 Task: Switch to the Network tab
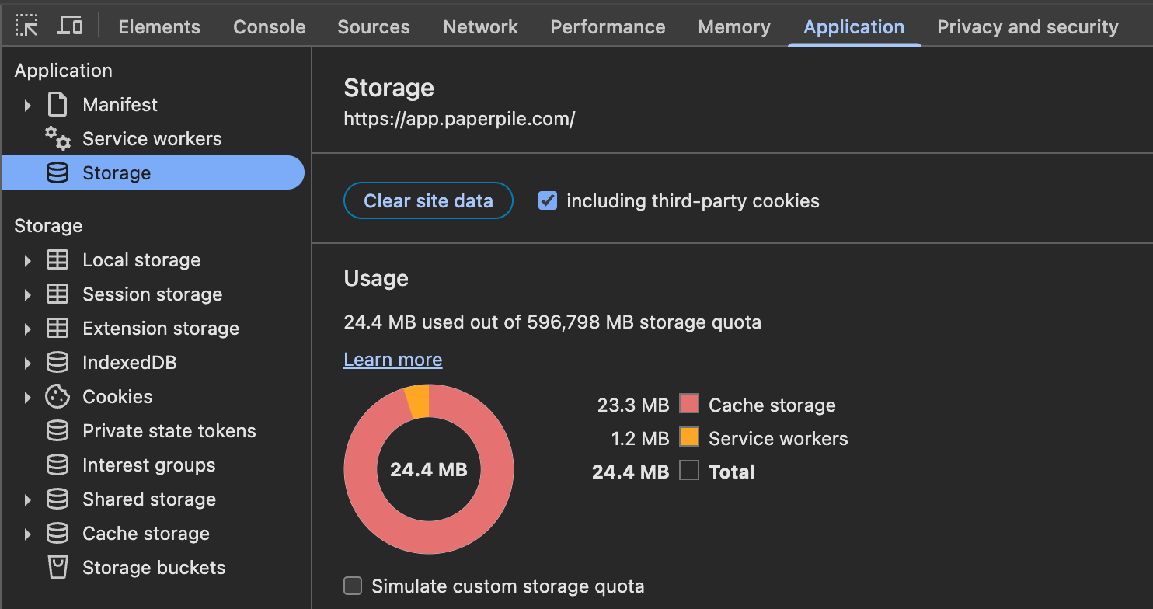tap(480, 26)
